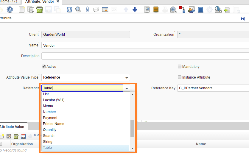This screenshot has height=156, width=249.
Task: Click the Help question mark icon
Action: tap(10, 10)
